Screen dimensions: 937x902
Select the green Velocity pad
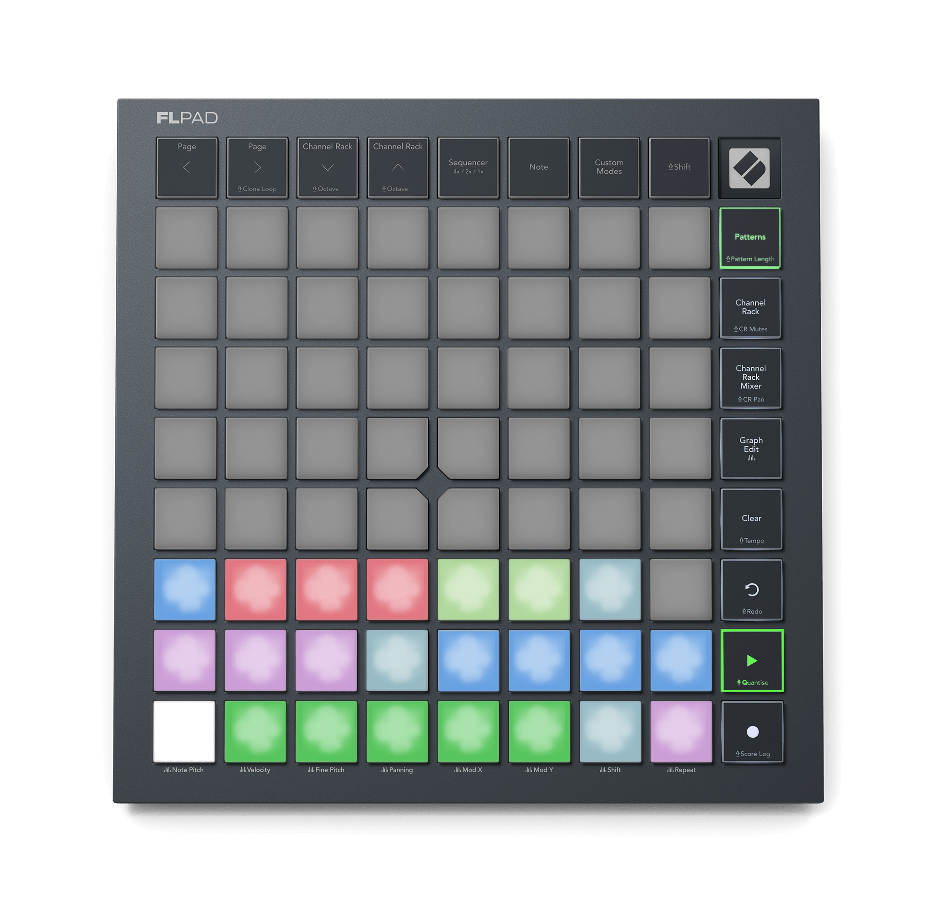click(255, 731)
